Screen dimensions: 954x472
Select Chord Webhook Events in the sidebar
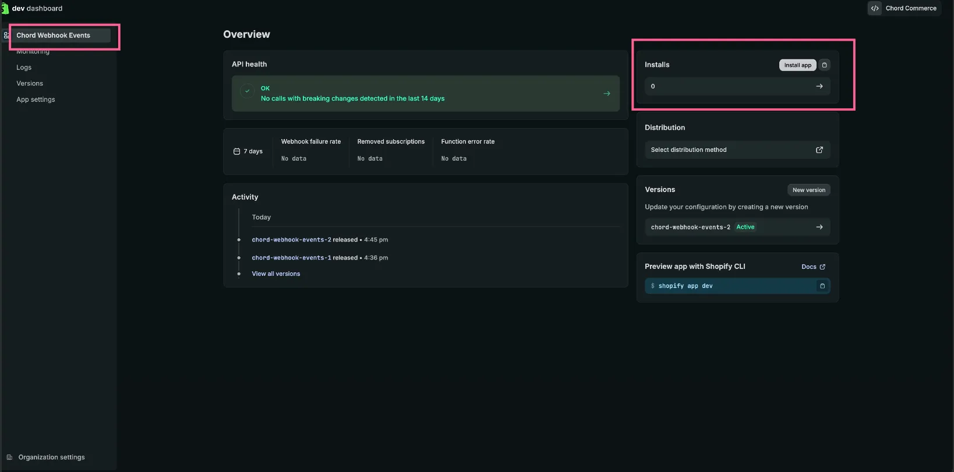click(61, 36)
